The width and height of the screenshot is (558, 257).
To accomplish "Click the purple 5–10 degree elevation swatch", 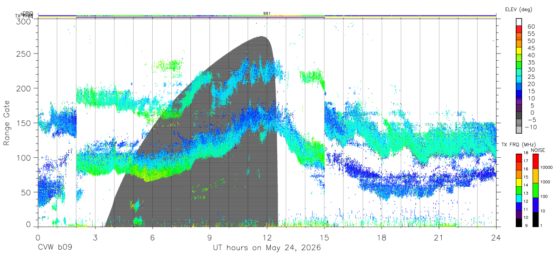I will [x=519, y=102].
